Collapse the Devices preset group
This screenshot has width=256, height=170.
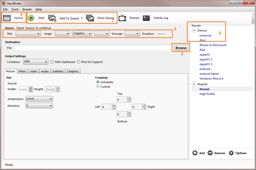(194, 30)
